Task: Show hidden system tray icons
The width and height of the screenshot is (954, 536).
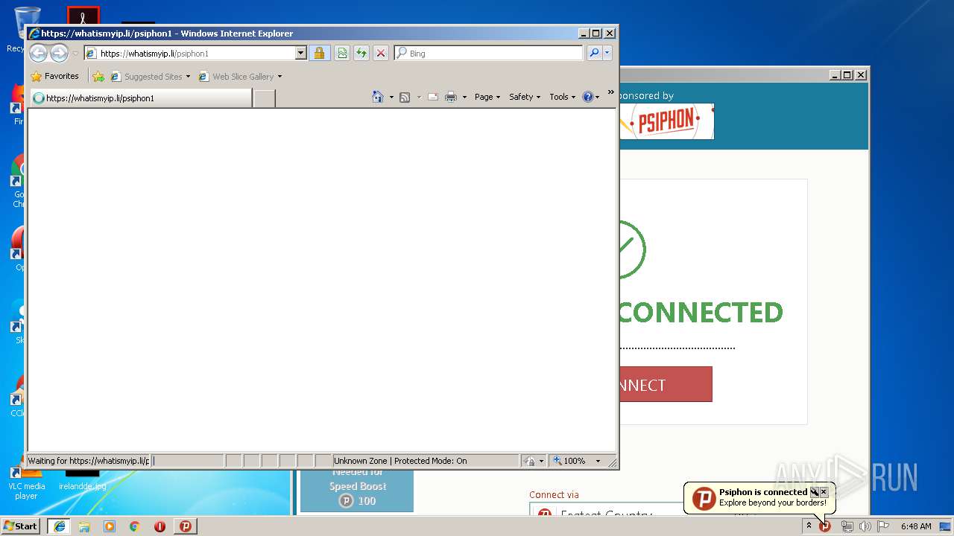Action: pyautogui.click(x=809, y=526)
